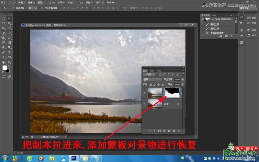The height and width of the screenshot is (162, 259).
Task: Tick the 显示变换控件 checkbox
Action: point(42,8)
